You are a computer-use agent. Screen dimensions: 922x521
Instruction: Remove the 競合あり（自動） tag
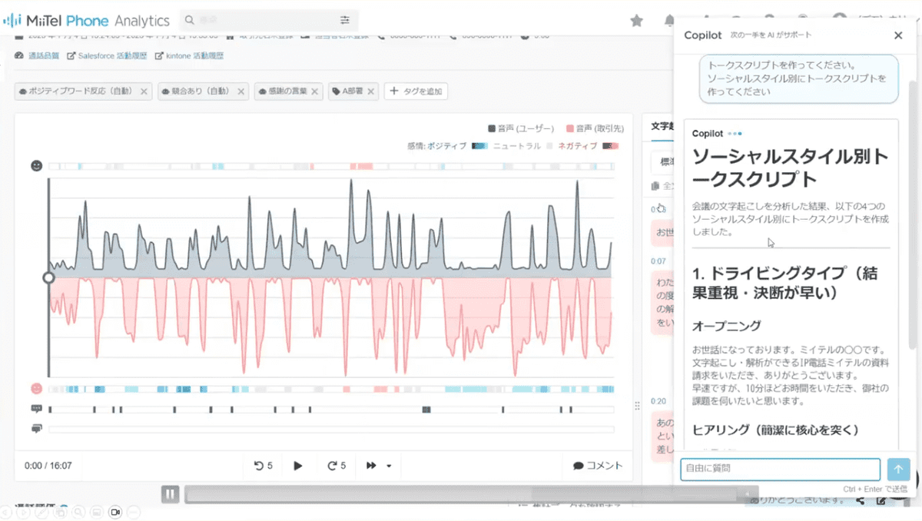[x=240, y=91]
